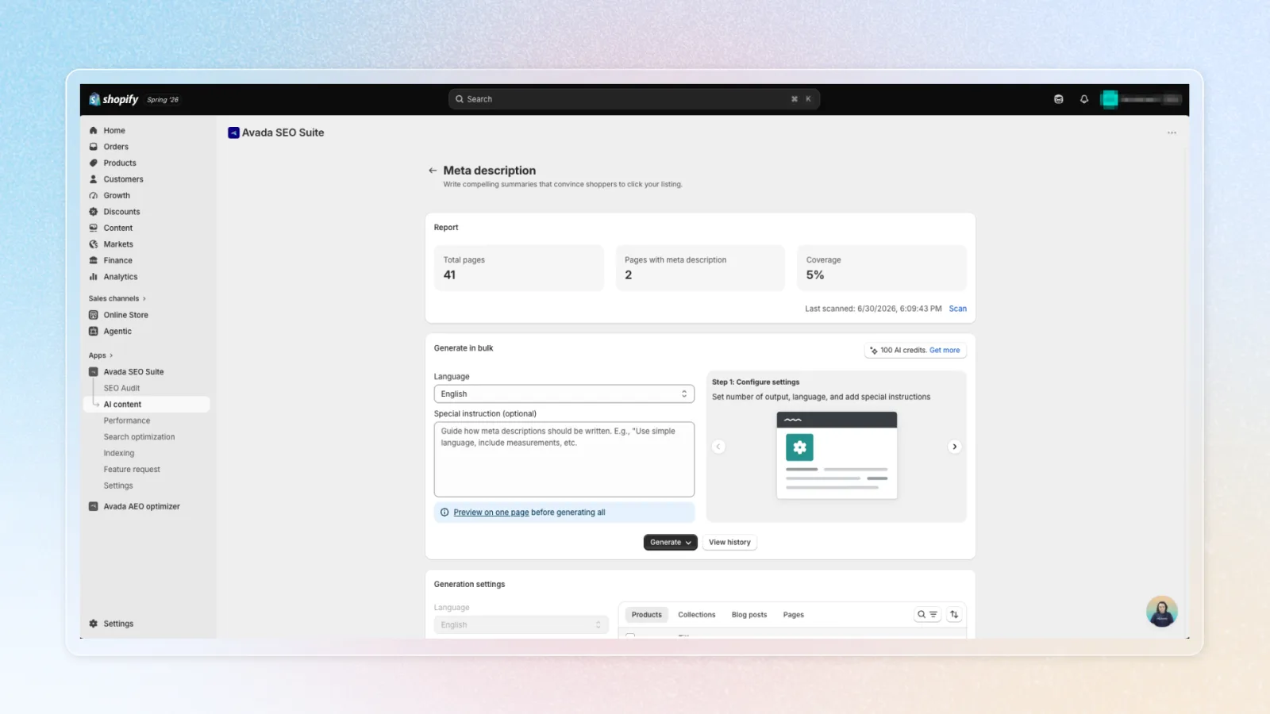Click View history button
The image size is (1270, 714).
(x=729, y=542)
